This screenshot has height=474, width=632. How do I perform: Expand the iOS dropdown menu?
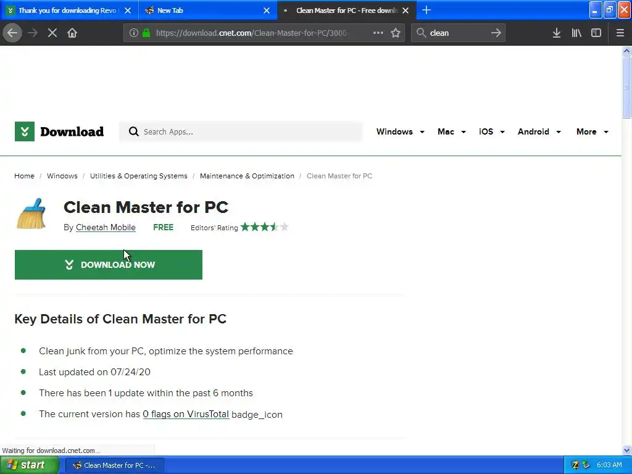[492, 132]
